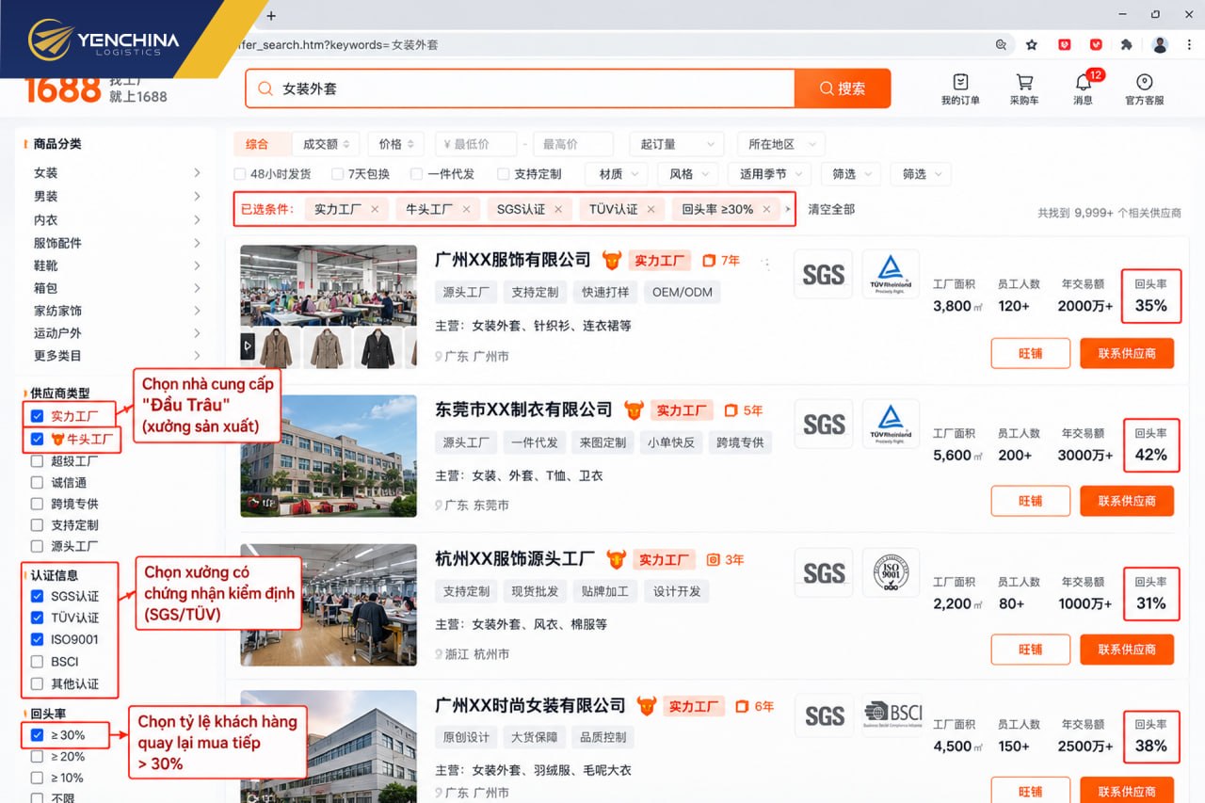This screenshot has height=803, width=1205.
Task: Click the 1688 logo
Action: pyautogui.click(x=62, y=89)
